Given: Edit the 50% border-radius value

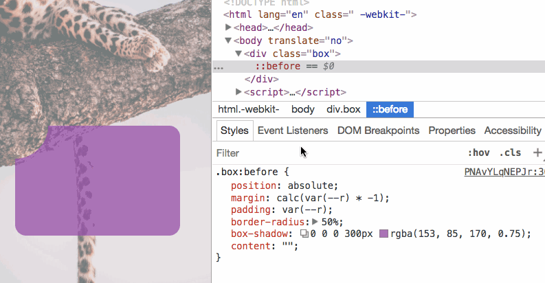Looking at the screenshot, I should tap(330, 222).
